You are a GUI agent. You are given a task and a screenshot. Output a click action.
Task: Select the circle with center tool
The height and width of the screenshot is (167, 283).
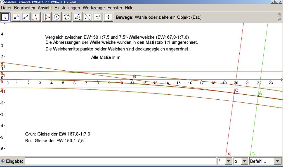pyautogui.click(x=57, y=17)
